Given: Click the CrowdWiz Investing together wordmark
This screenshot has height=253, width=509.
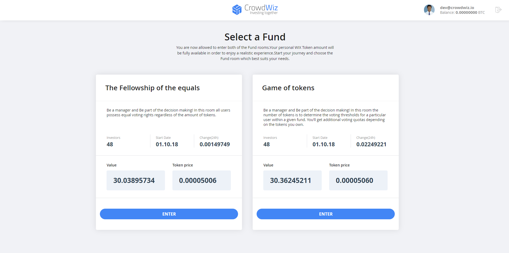Looking at the screenshot, I should pyautogui.click(x=261, y=10).
